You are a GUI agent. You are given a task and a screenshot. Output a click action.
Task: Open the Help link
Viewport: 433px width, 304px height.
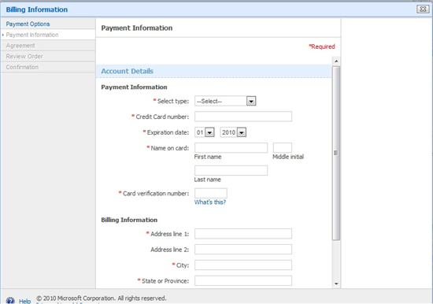[x=25, y=301]
